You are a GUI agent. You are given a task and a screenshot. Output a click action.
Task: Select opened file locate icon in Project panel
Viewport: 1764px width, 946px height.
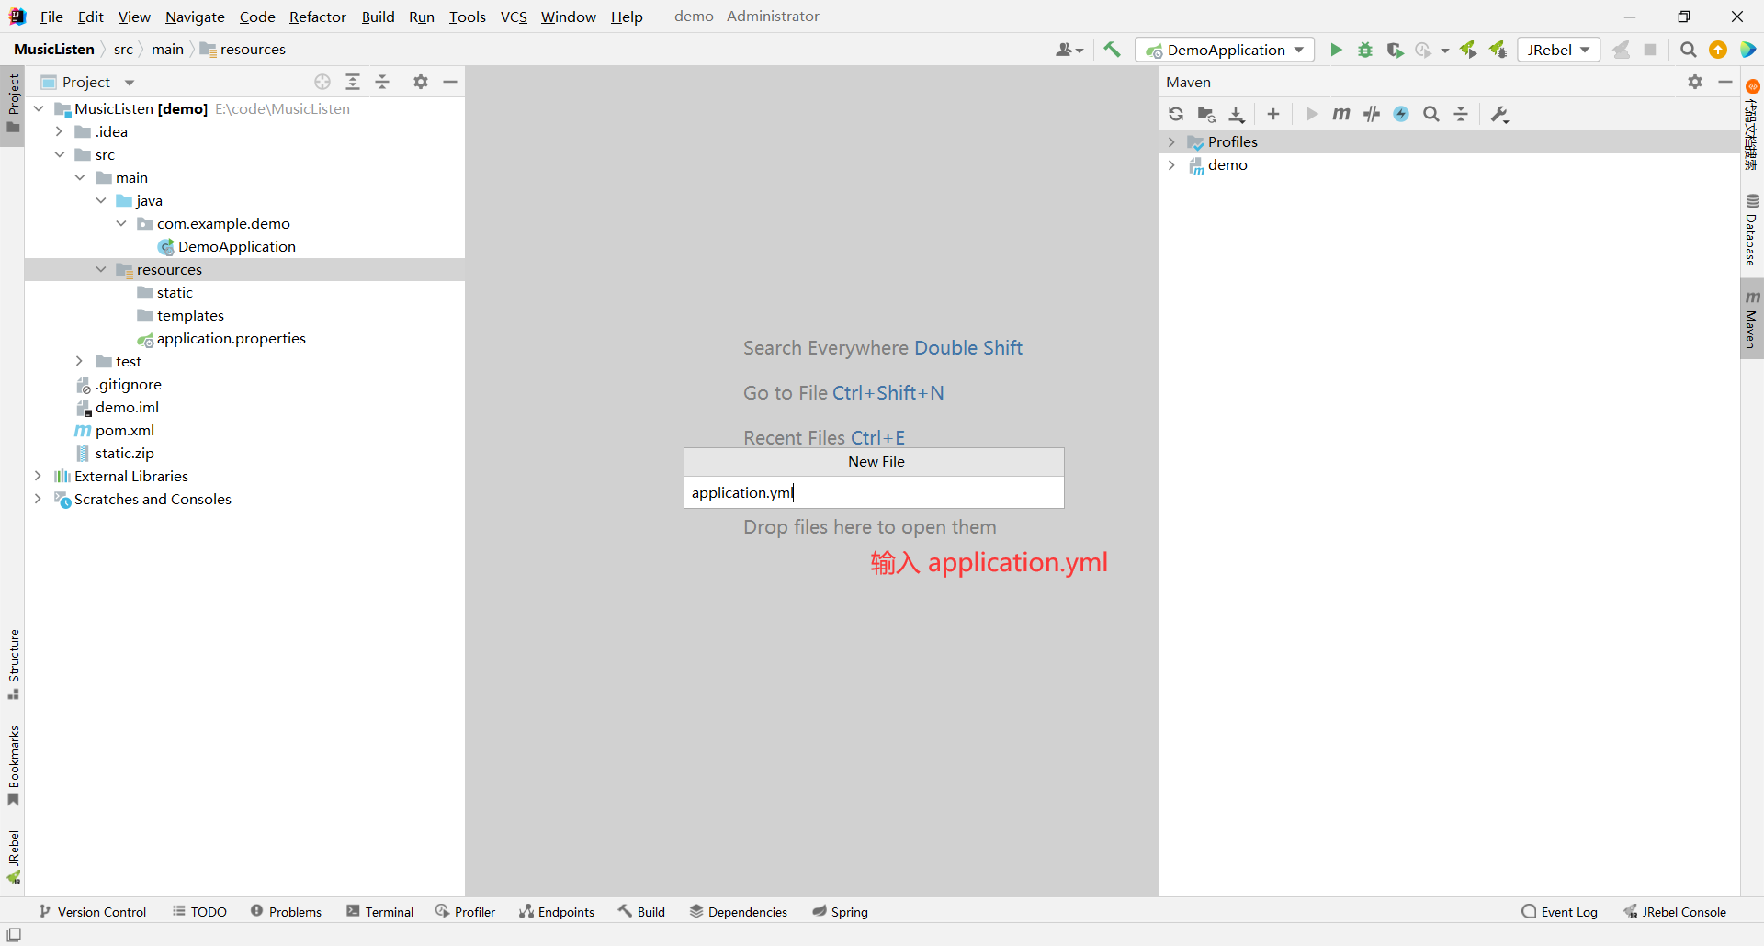click(x=322, y=82)
